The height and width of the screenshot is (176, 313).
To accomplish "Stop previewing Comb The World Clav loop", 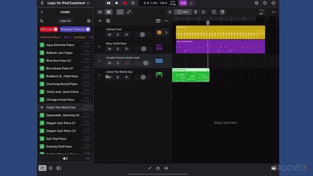I will tap(42, 108).
